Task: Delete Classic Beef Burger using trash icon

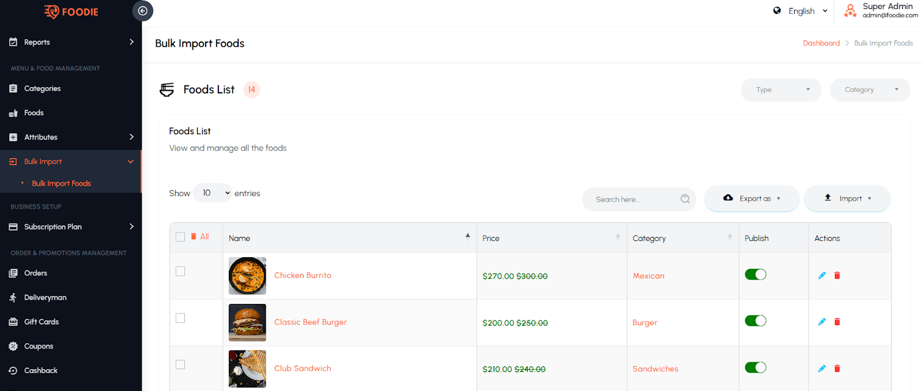Action: 837,322
